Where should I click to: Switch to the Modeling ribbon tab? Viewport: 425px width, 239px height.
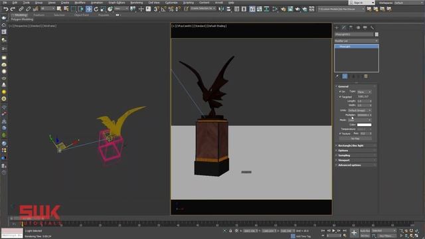pyautogui.click(x=21, y=15)
